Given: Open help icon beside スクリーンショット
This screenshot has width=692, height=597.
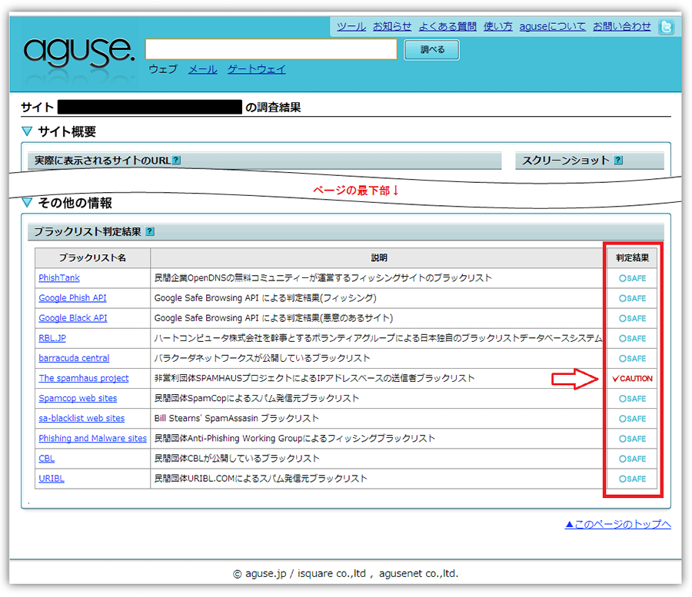Looking at the screenshot, I should point(619,160).
